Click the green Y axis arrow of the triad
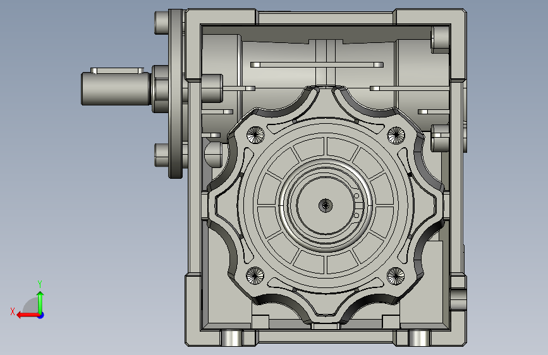 pos(40,302)
